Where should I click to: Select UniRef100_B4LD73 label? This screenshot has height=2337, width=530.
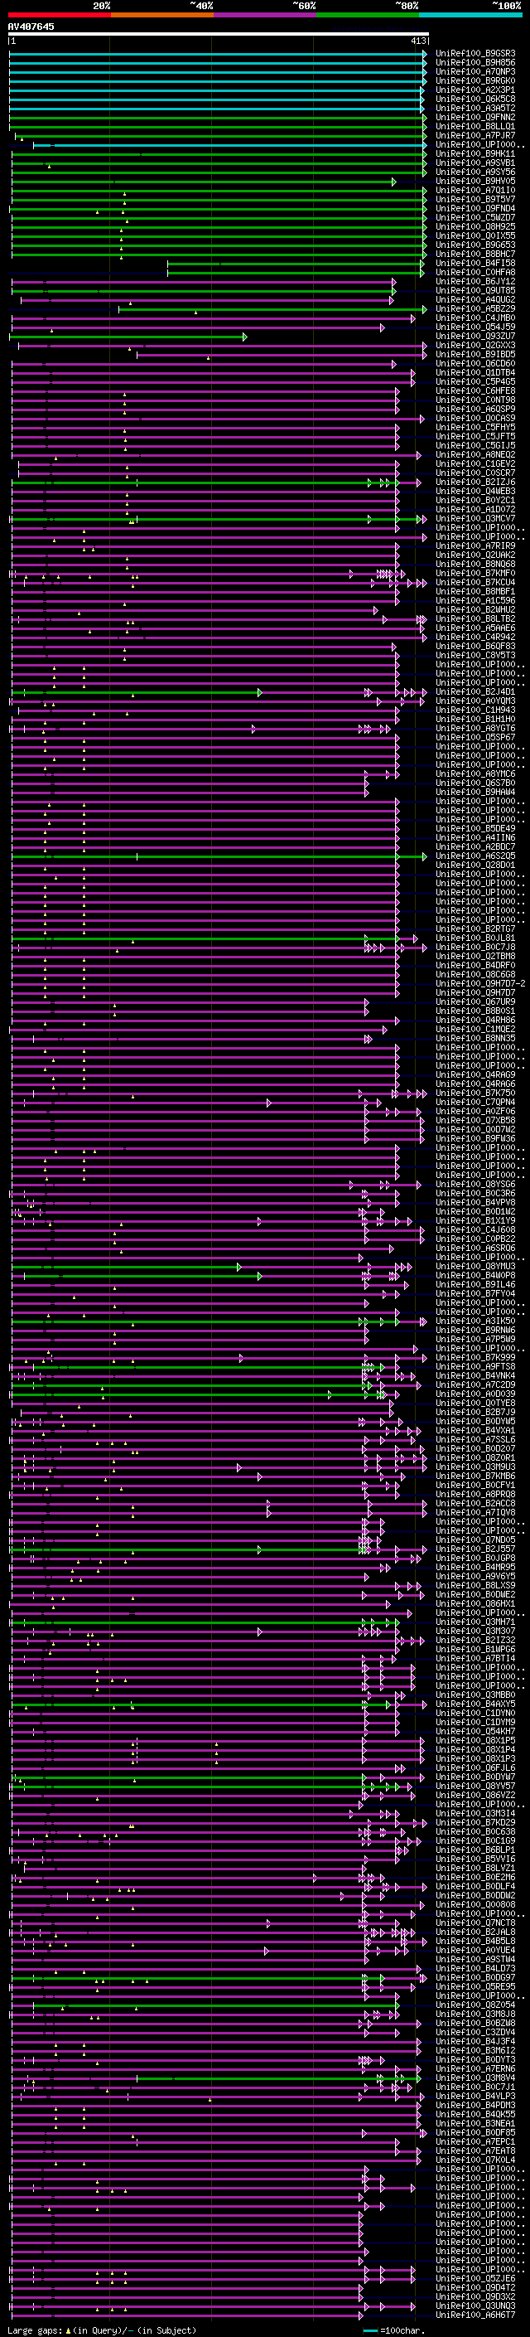(x=475, y=1968)
